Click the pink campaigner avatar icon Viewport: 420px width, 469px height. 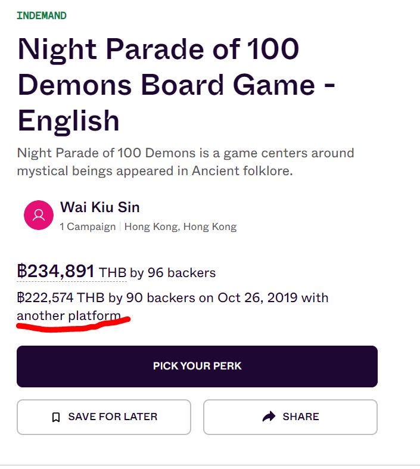coord(39,215)
